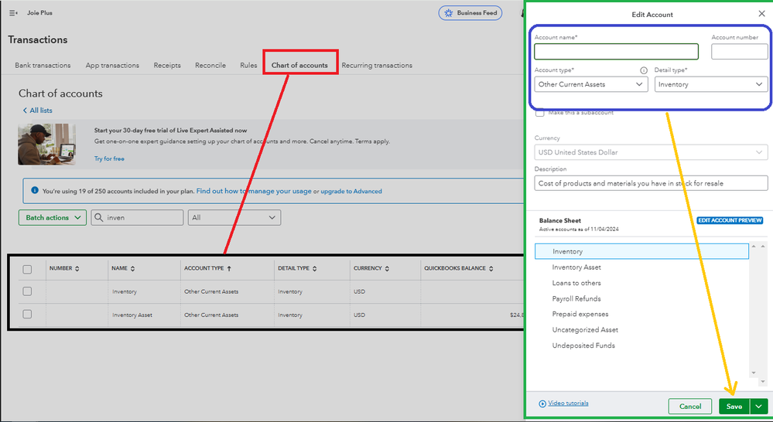Click the Joie Plus company name
The image size is (773, 422).
(x=39, y=13)
